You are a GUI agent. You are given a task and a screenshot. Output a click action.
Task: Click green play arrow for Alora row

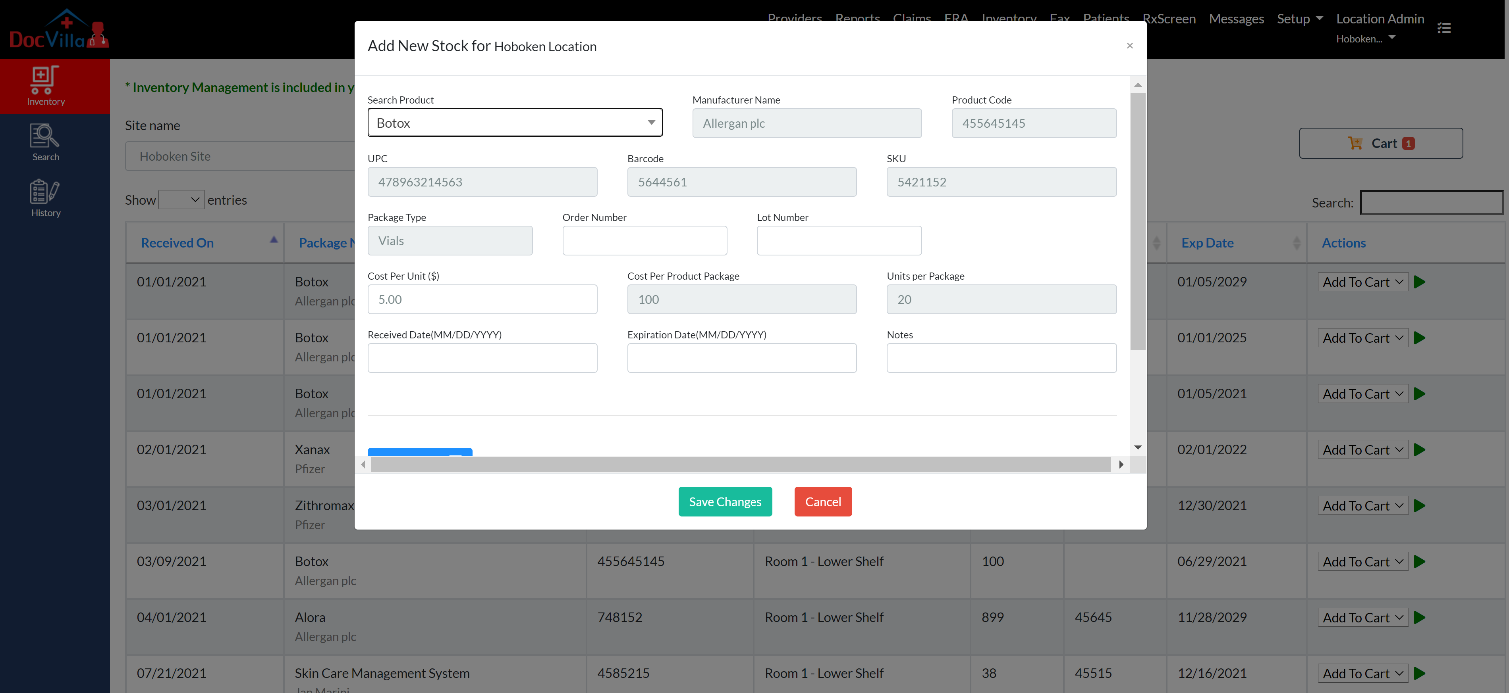pos(1419,618)
